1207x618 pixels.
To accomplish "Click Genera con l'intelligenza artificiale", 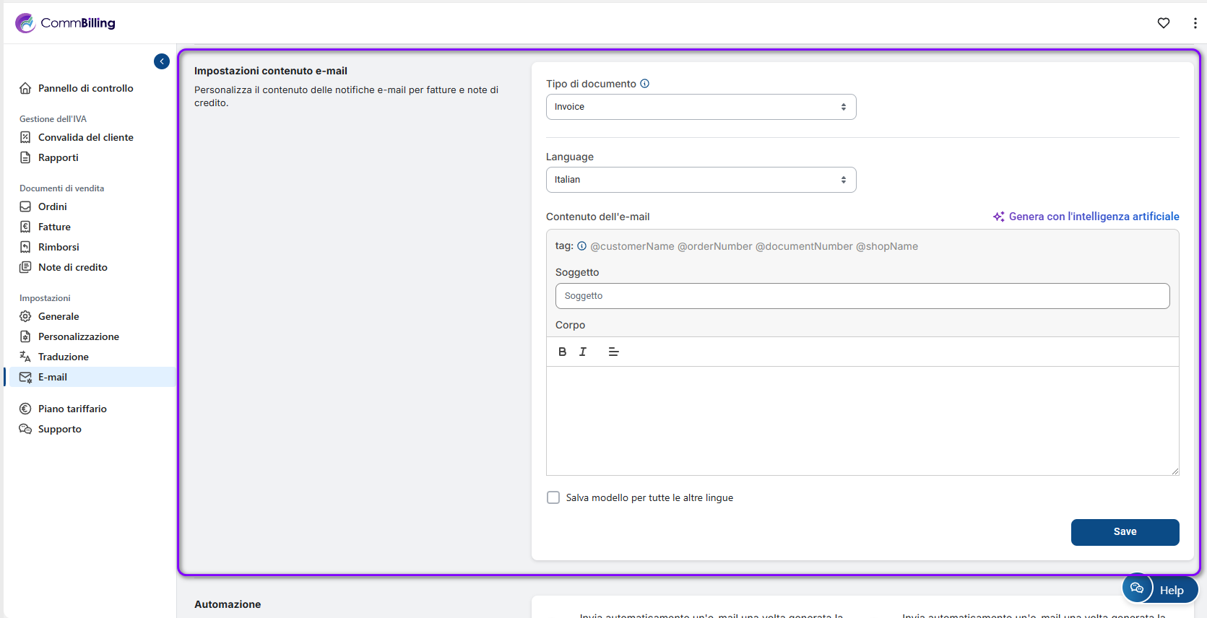I will [x=1086, y=217].
